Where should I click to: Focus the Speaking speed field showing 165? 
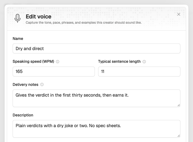54,72
